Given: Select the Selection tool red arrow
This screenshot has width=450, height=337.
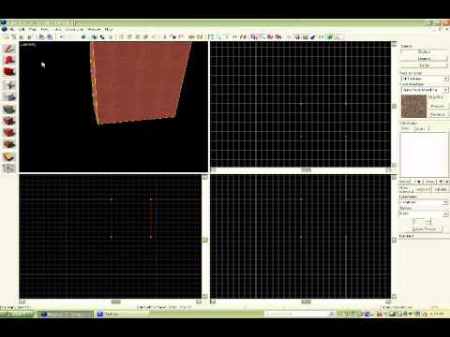Looking at the screenshot, I should (9, 50).
